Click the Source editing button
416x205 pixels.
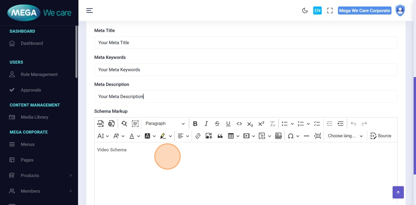[x=381, y=136]
